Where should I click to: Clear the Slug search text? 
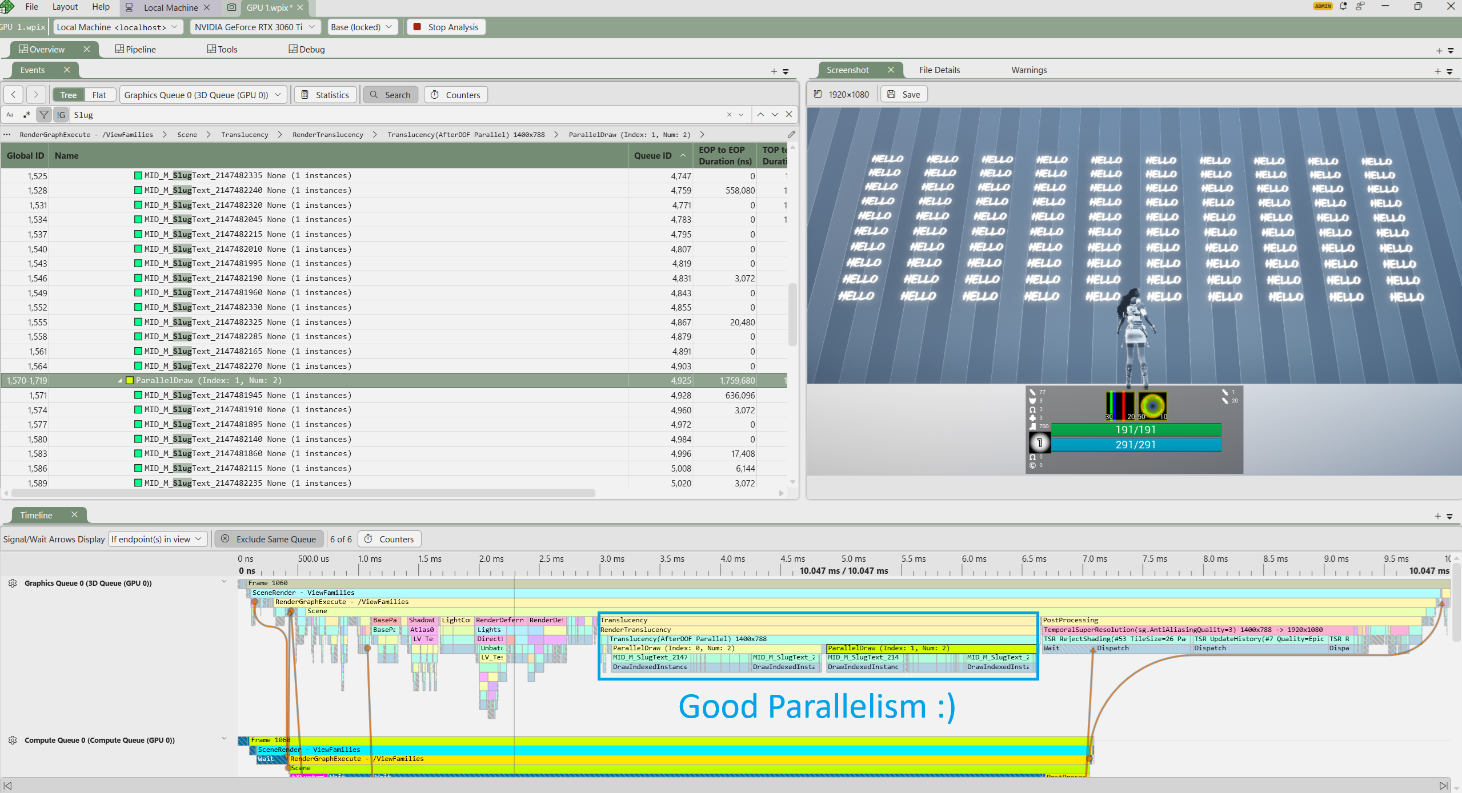tap(729, 115)
